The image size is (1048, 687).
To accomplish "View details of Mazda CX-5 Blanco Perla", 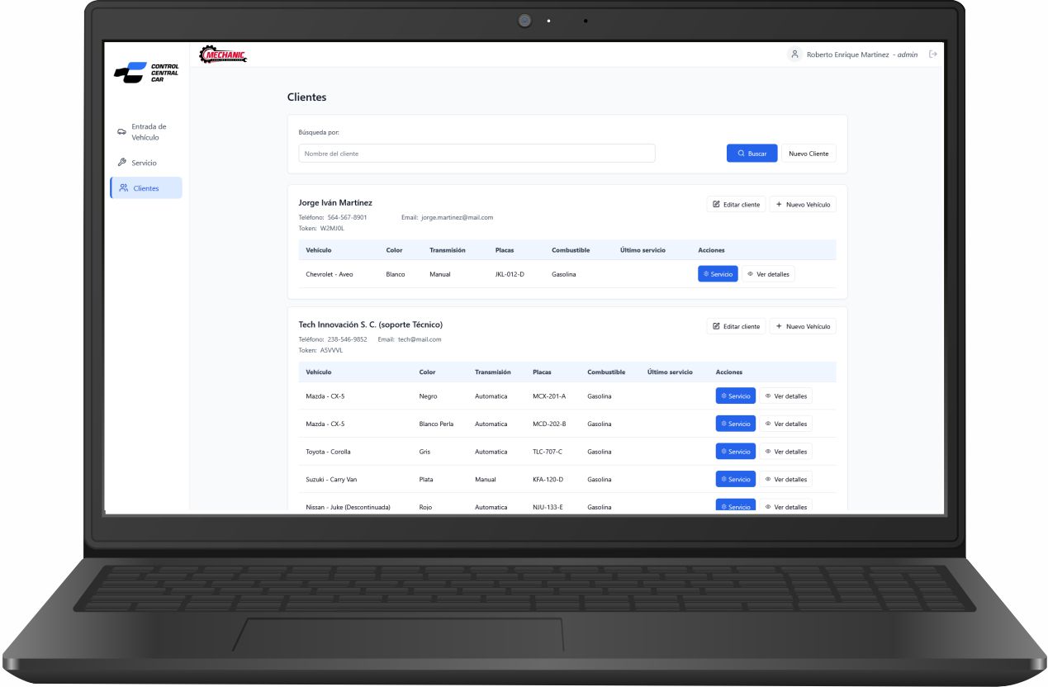I will (x=785, y=424).
